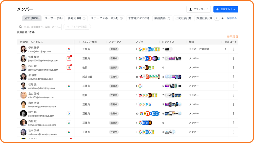Image resolution: width=254 pixels, height=143 pixels.
Task: Click app icons list for 泉 綾香
Action: 149,77
